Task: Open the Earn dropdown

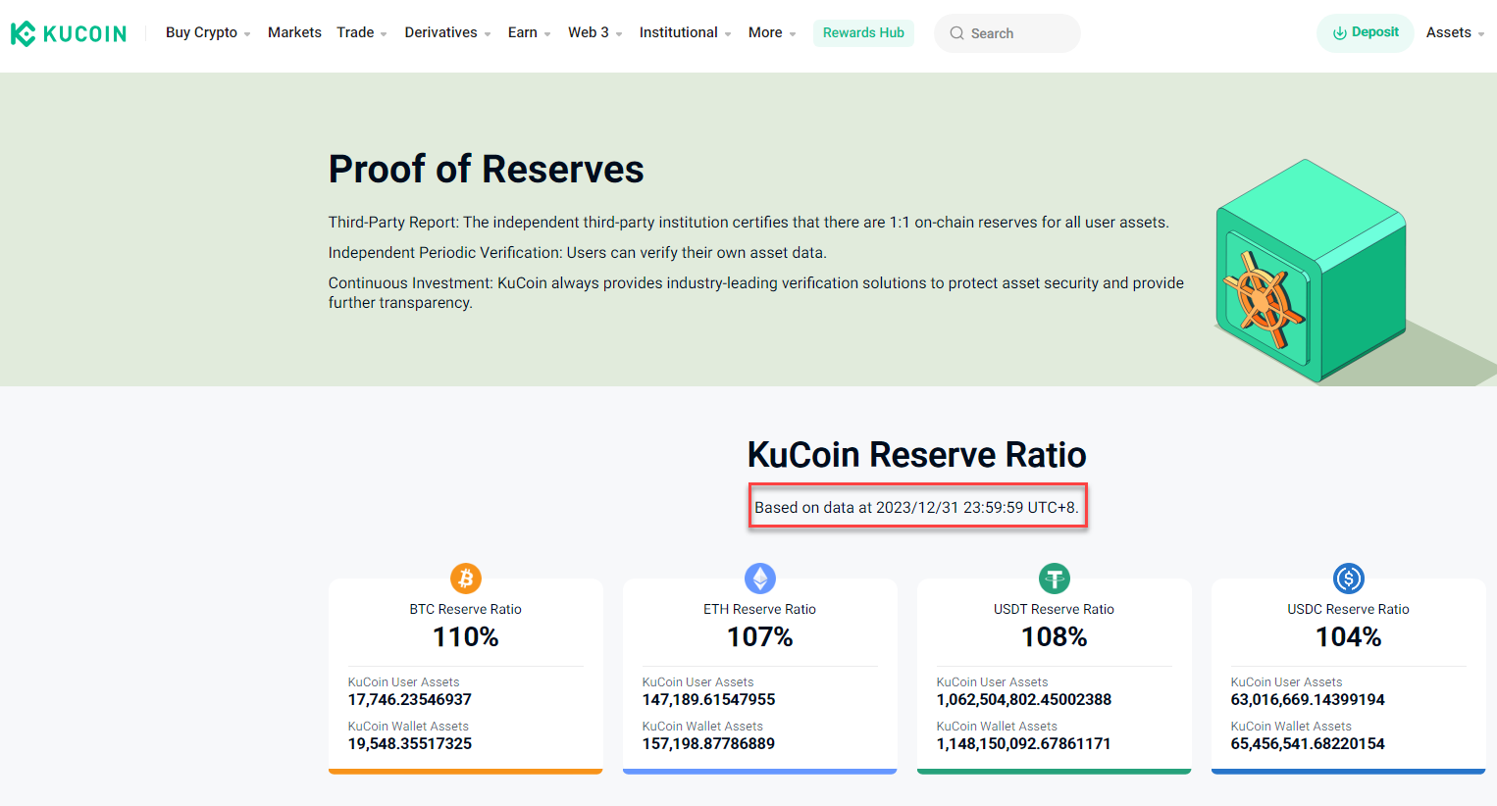Action: (x=530, y=32)
